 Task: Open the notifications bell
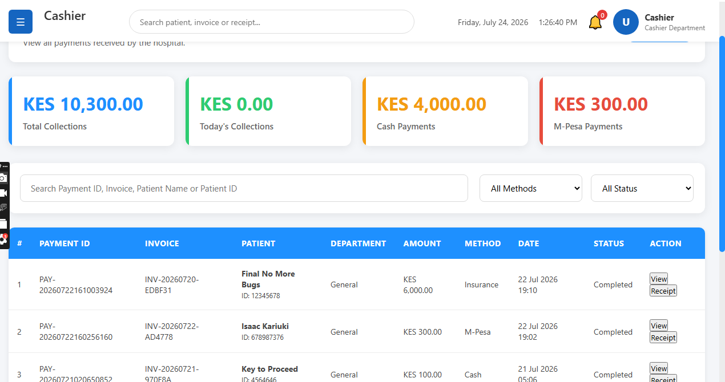pyautogui.click(x=595, y=22)
